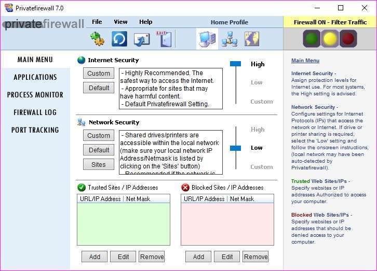Click the pink Blocked Sites list area
The height and width of the screenshot is (271, 377).
pos(227,224)
